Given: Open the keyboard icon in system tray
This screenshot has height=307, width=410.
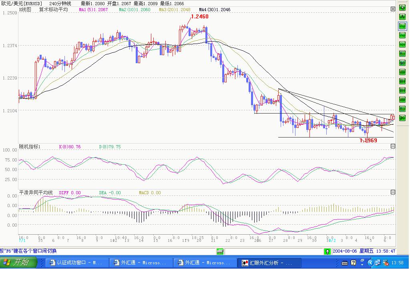Looking at the screenshot, I should click(345, 263).
